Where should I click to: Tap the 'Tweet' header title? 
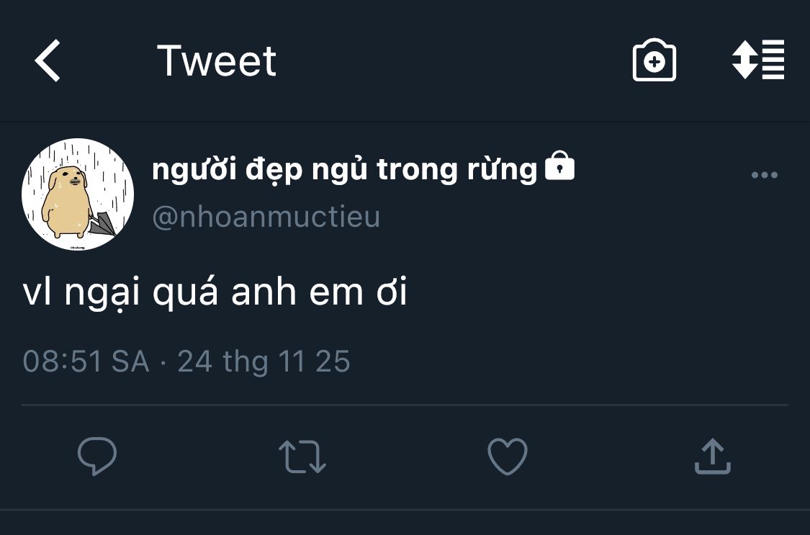217,61
